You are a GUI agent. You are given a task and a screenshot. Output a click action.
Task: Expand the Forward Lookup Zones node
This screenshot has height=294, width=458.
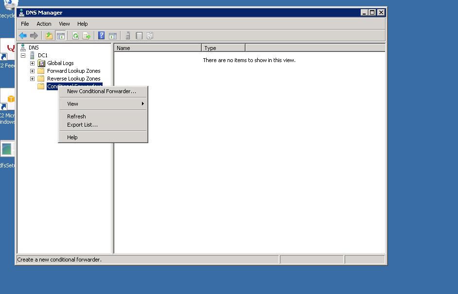[x=33, y=71]
